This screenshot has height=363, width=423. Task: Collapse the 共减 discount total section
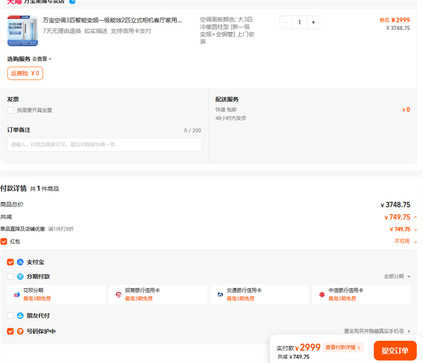pos(416,217)
